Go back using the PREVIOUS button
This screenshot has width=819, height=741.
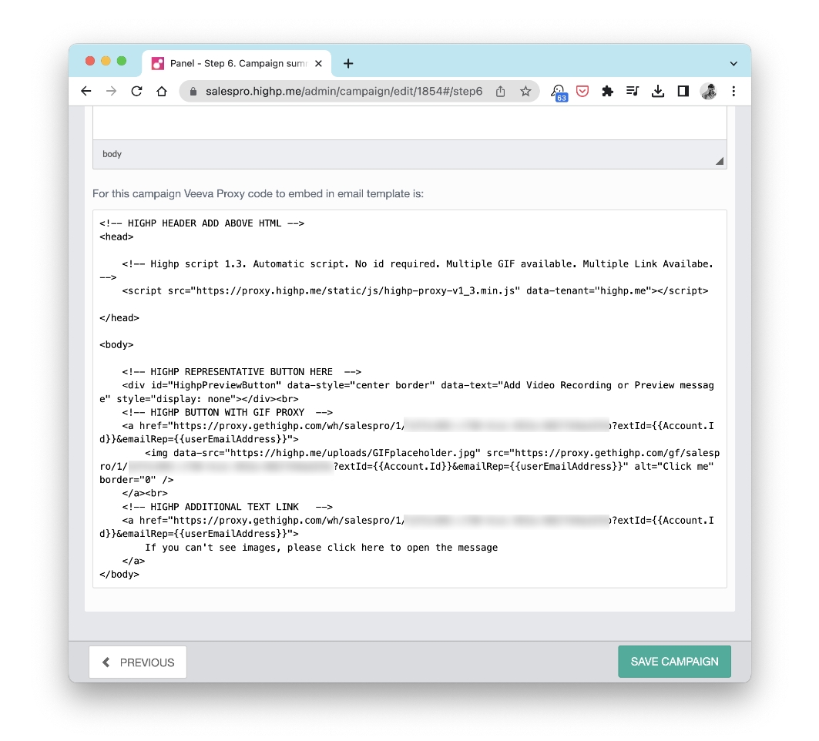click(137, 662)
